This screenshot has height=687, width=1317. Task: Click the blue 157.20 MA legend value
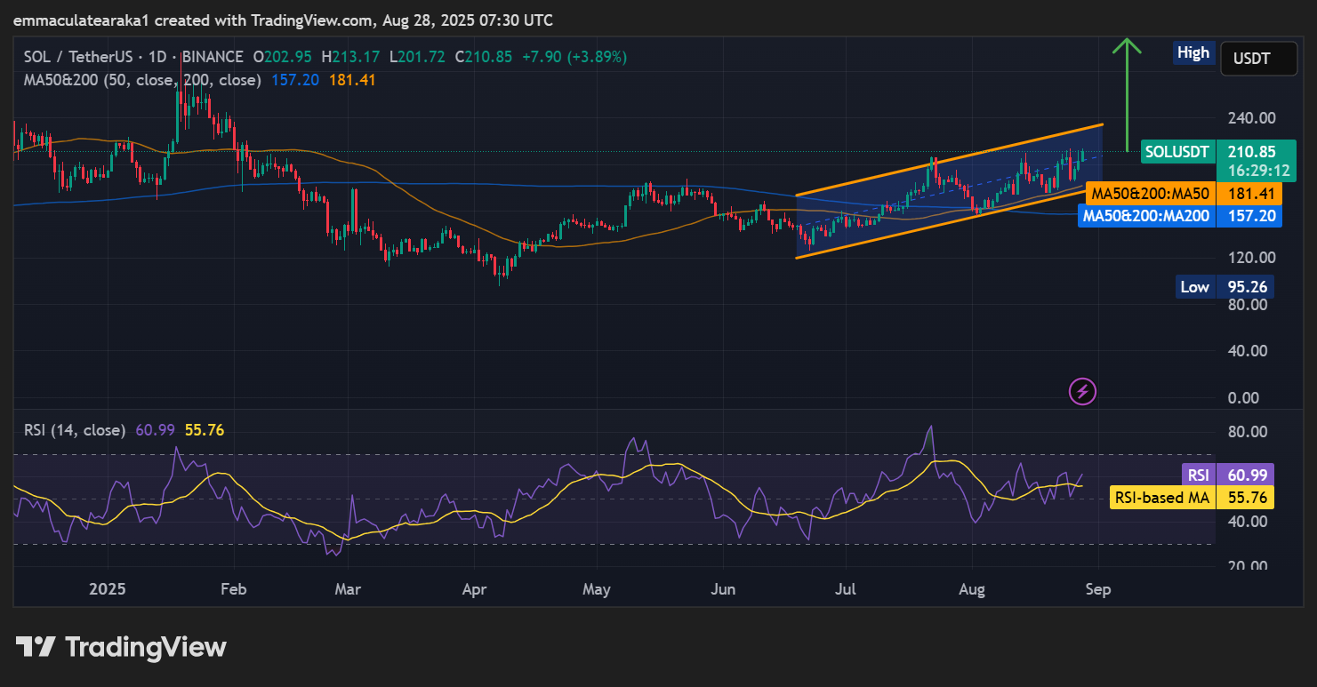coord(296,80)
